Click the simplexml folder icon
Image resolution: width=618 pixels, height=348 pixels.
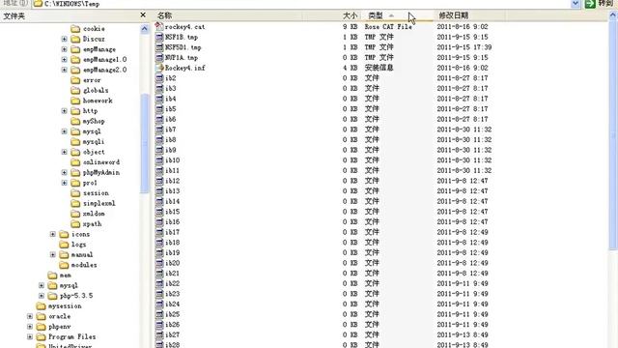(75, 203)
